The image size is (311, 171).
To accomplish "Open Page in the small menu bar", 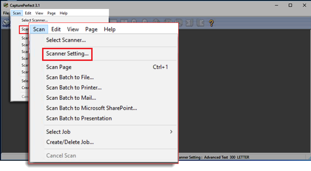I will pos(51,13).
